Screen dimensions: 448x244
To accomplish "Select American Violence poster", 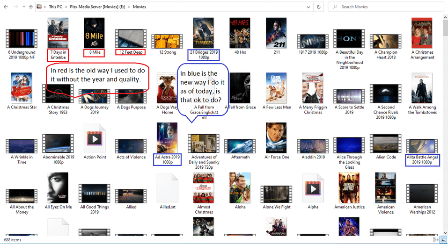I will point(386,188).
